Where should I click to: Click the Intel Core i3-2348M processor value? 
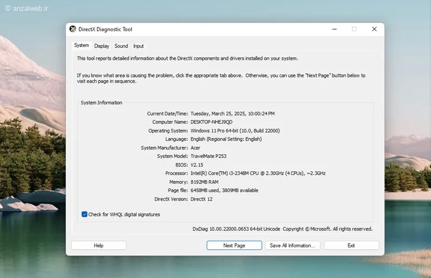(x=258, y=173)
